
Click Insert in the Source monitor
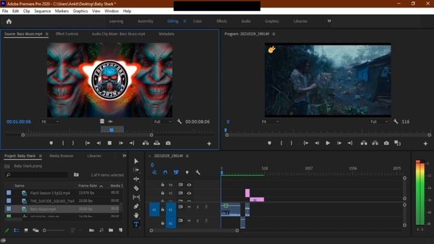pos(146,143)
